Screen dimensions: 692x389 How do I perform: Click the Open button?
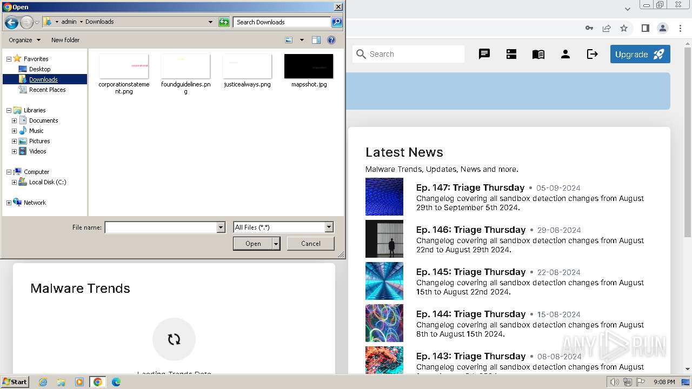253,244
